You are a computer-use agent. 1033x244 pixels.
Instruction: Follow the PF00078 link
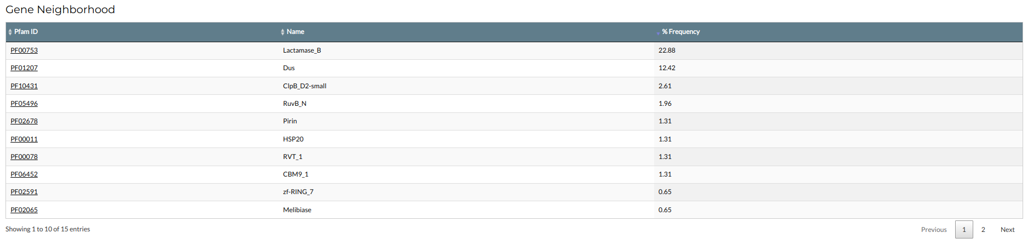point(24,157)
